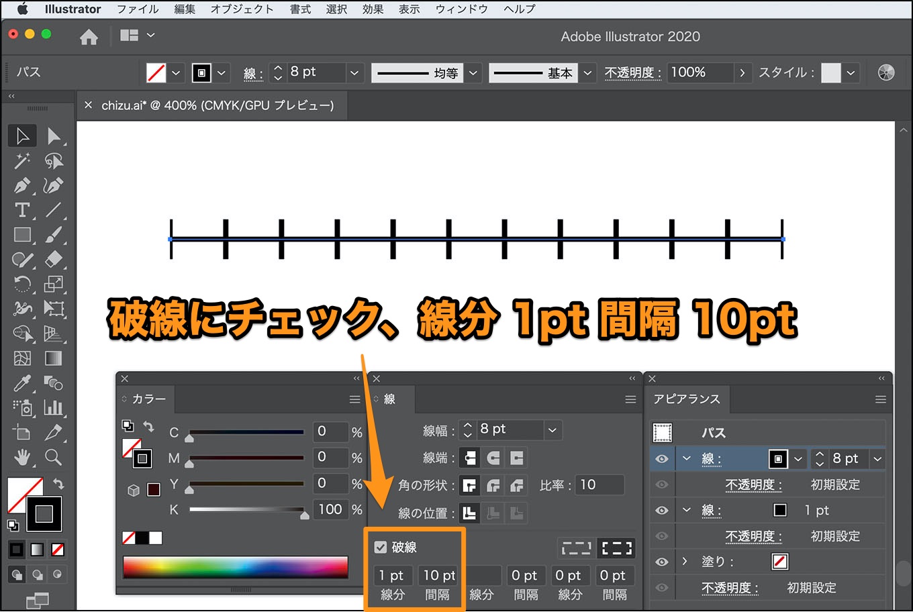Toggle visibility of the 1 pt 線 row
Screen dimensions: 913x612
[662, 510]
